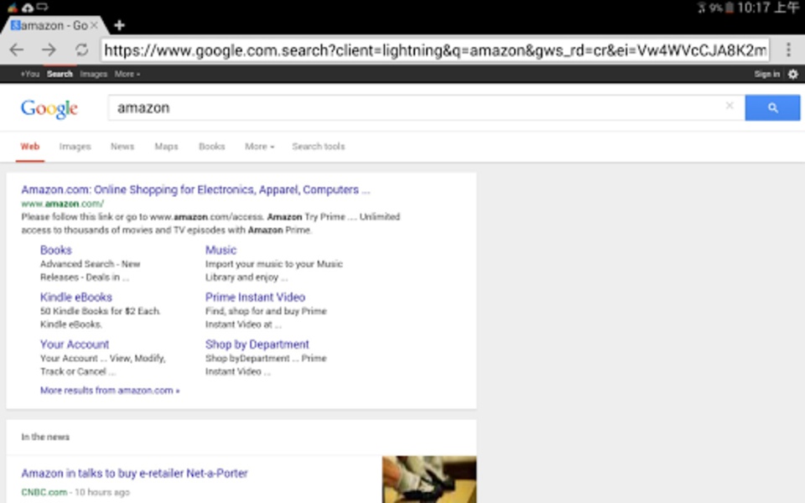Click '50 Kindle Books for $2 Each.' text
Screen dimensions: 805x503
pos(100,311)
